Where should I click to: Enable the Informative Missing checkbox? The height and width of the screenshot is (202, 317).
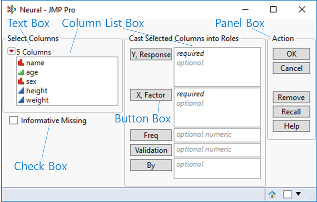[x=14, y=120]
